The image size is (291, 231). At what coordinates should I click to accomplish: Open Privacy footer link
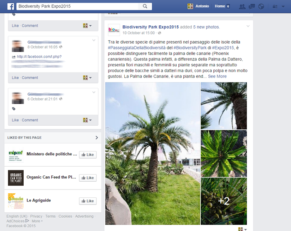36,216
